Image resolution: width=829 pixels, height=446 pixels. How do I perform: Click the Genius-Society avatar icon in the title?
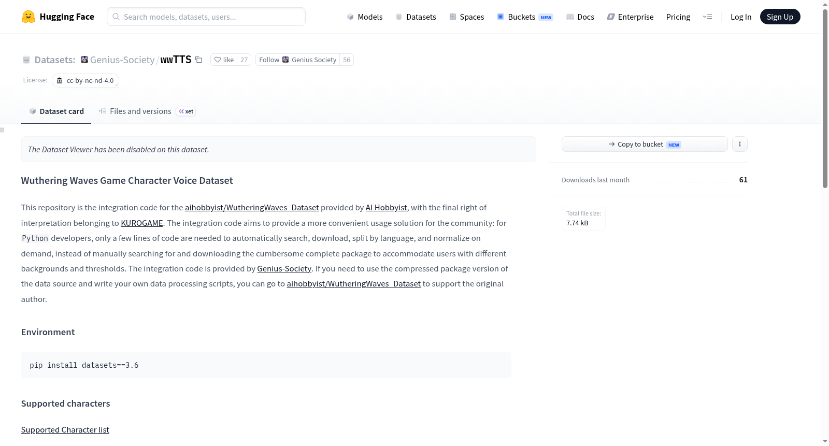click(x=84, y=60)
